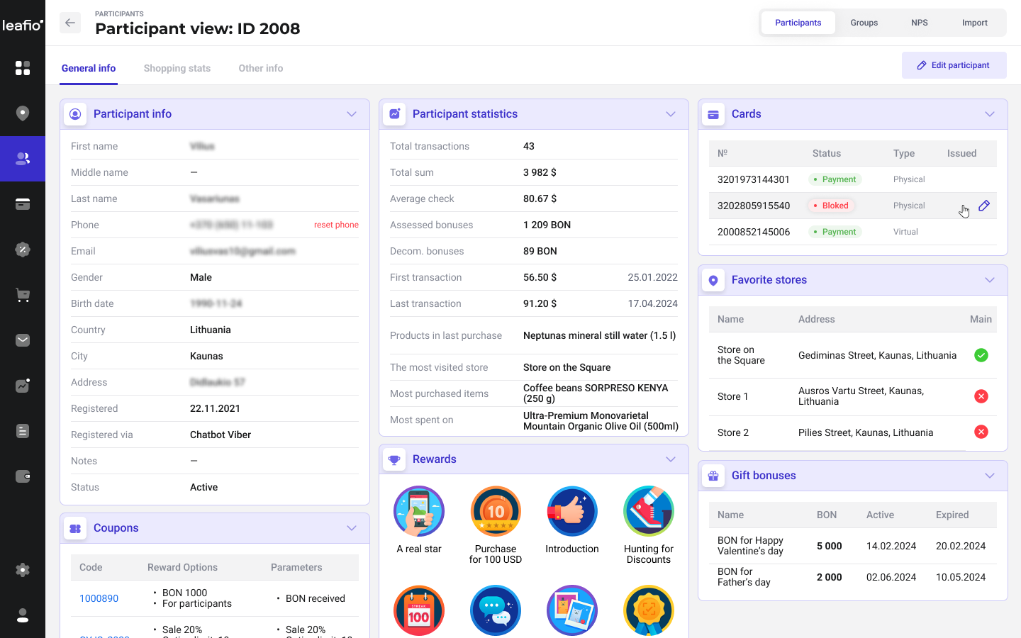1021x638 pixels.
Task: Open Settings via the gear icon
Action: [23, 570]
